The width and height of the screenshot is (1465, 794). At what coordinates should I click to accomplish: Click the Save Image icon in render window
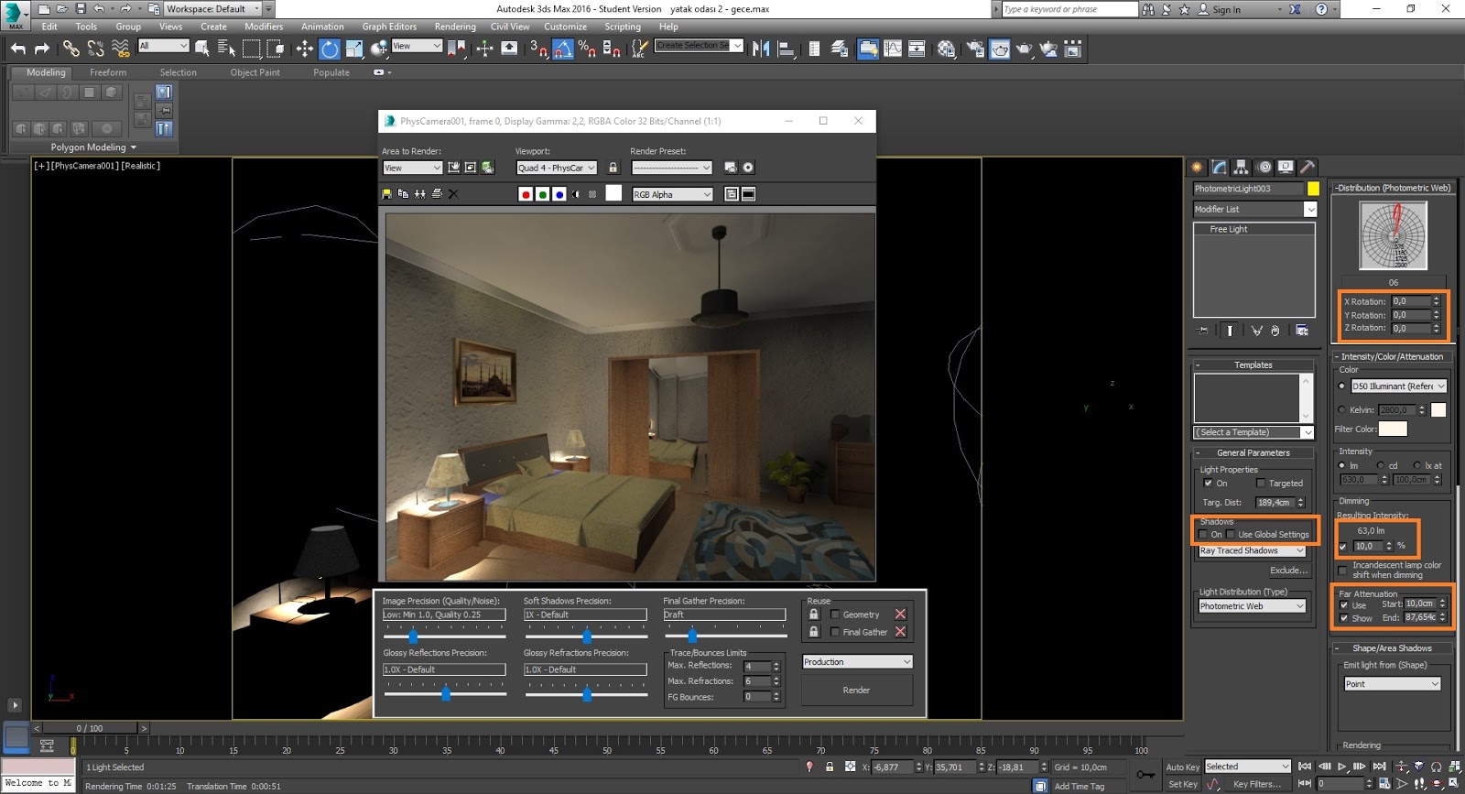pos(386,194)
